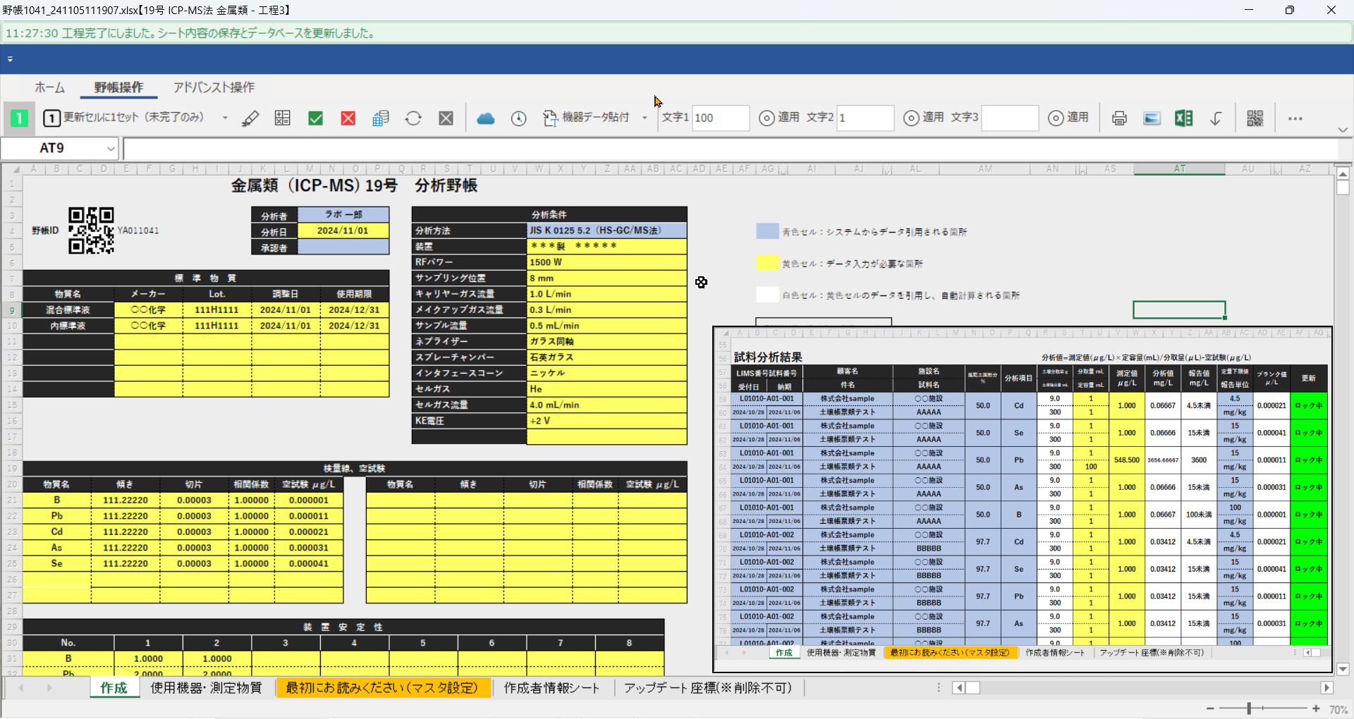Viewport: 1354px width, 719px height.
Task: Click the 文字1 input field
Action: click(720, 118)
